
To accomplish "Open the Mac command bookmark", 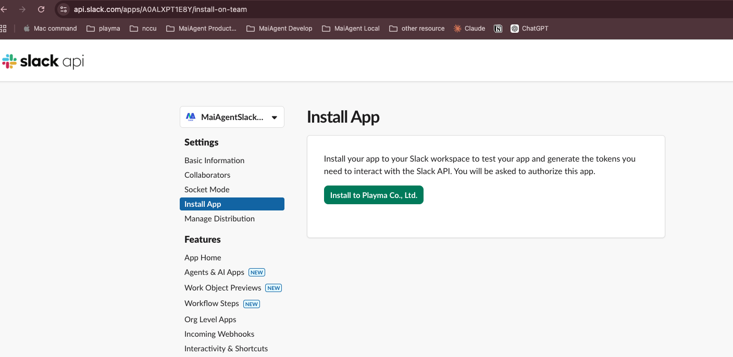I will pos(50,29).
